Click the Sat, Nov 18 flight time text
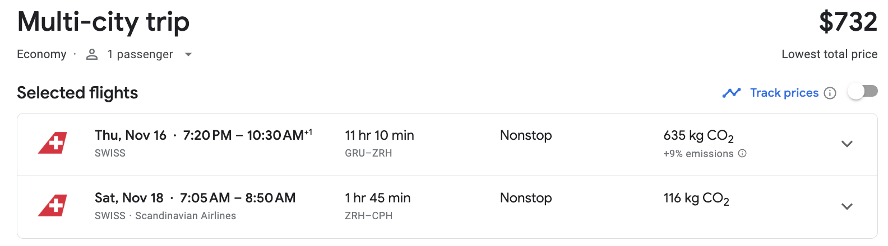 (x=195, y=198)
